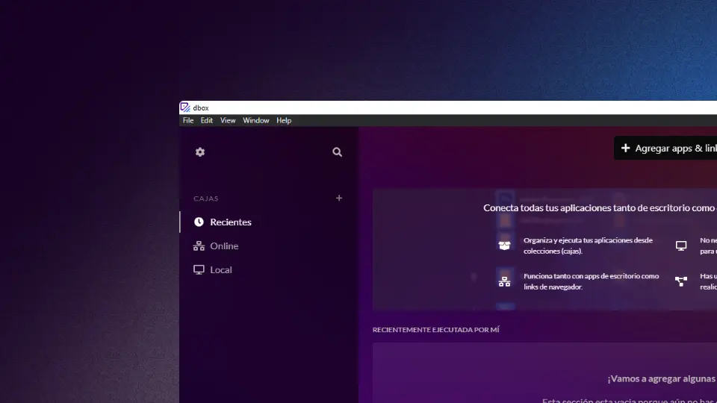Screen dimensions: 717x403
Task: Click the monitor icon beside Local
Action: (x=199, y=270)
